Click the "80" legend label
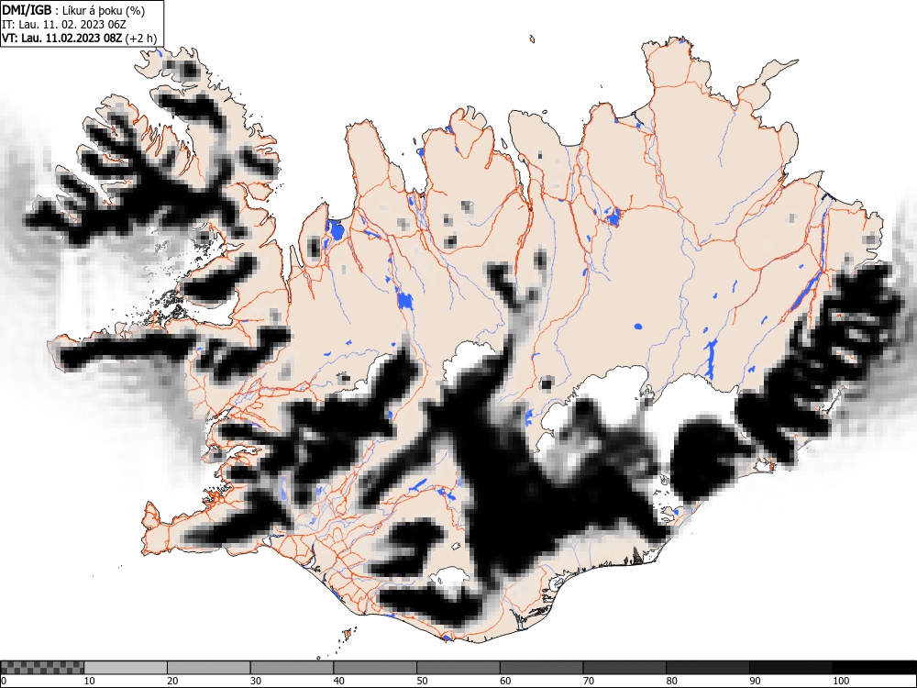 tap(671, 681)
